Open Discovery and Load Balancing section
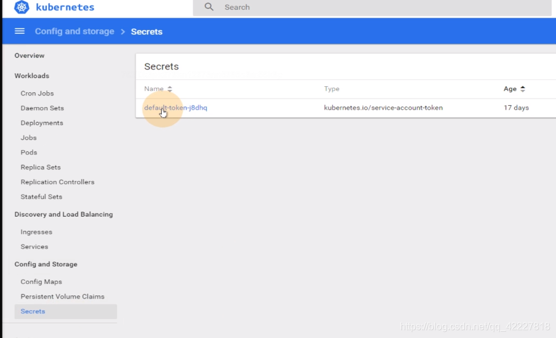 63,214
